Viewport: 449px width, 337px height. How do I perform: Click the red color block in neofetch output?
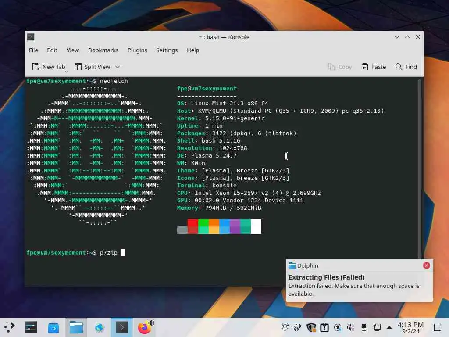pos(193,226)
